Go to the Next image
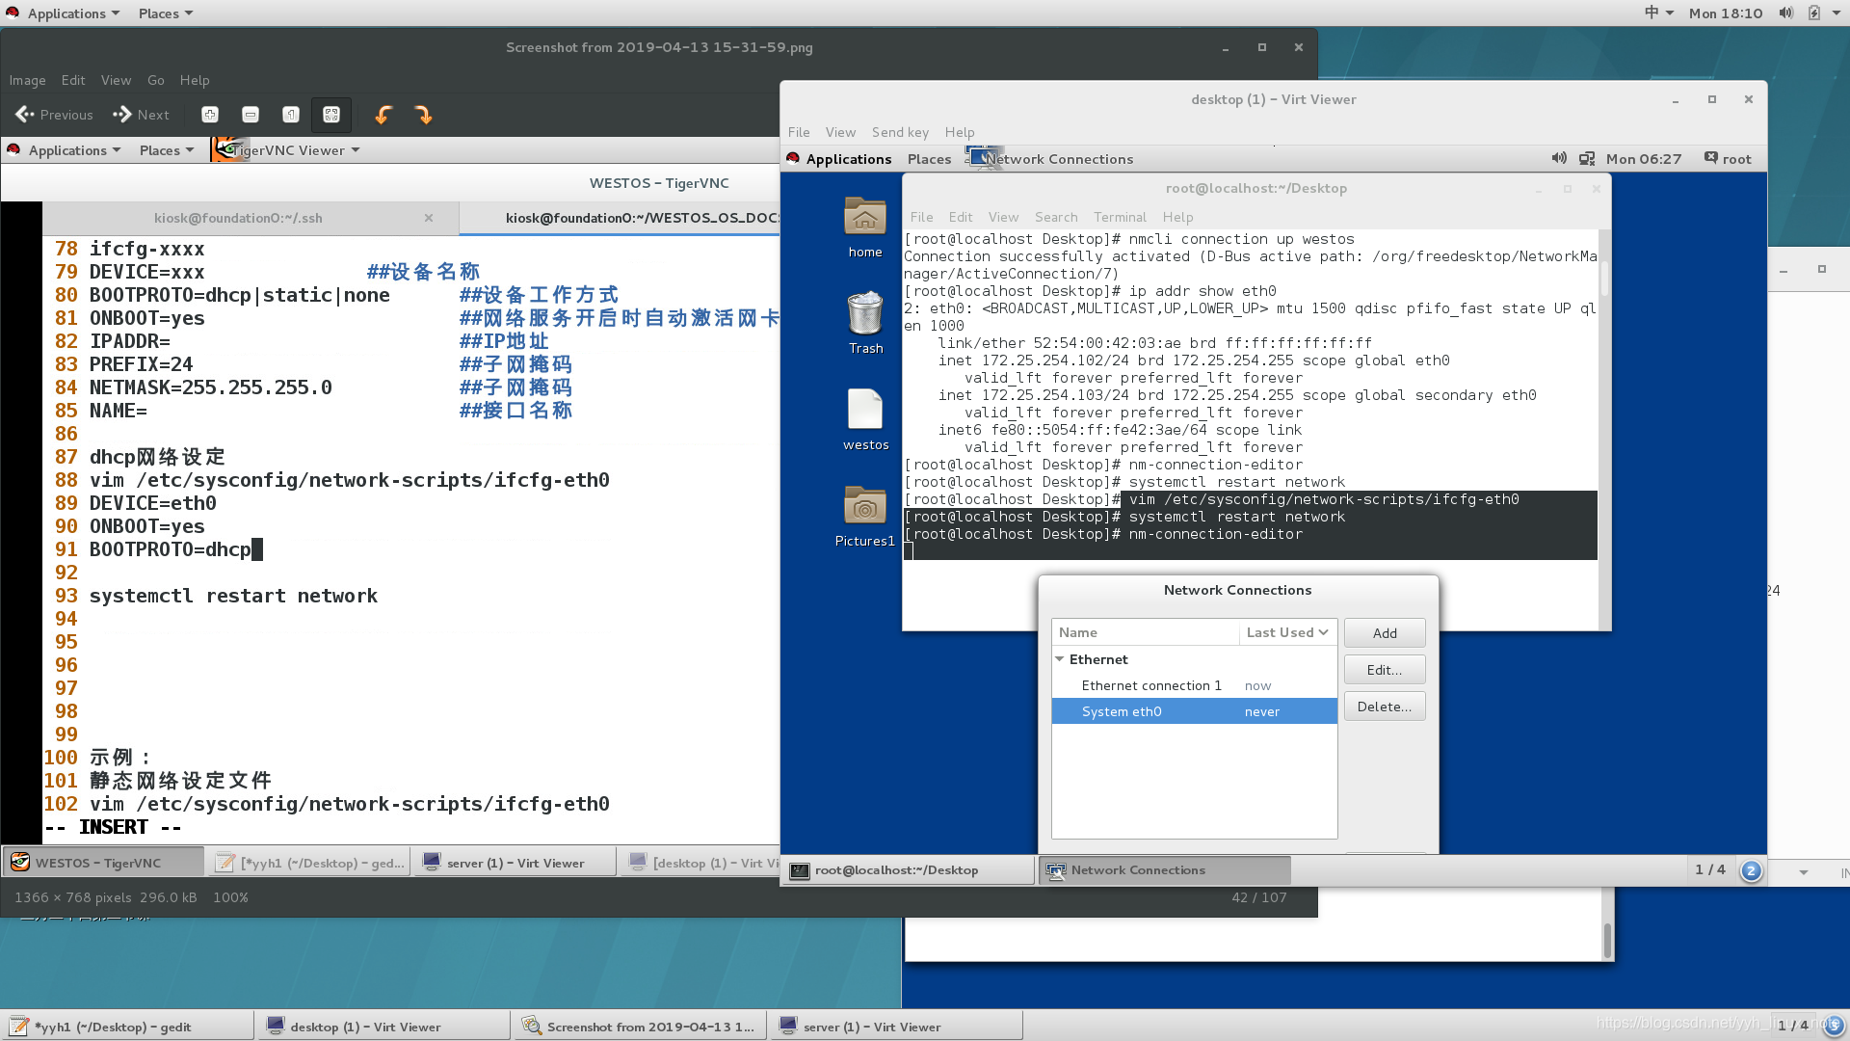 click(142, 115)
